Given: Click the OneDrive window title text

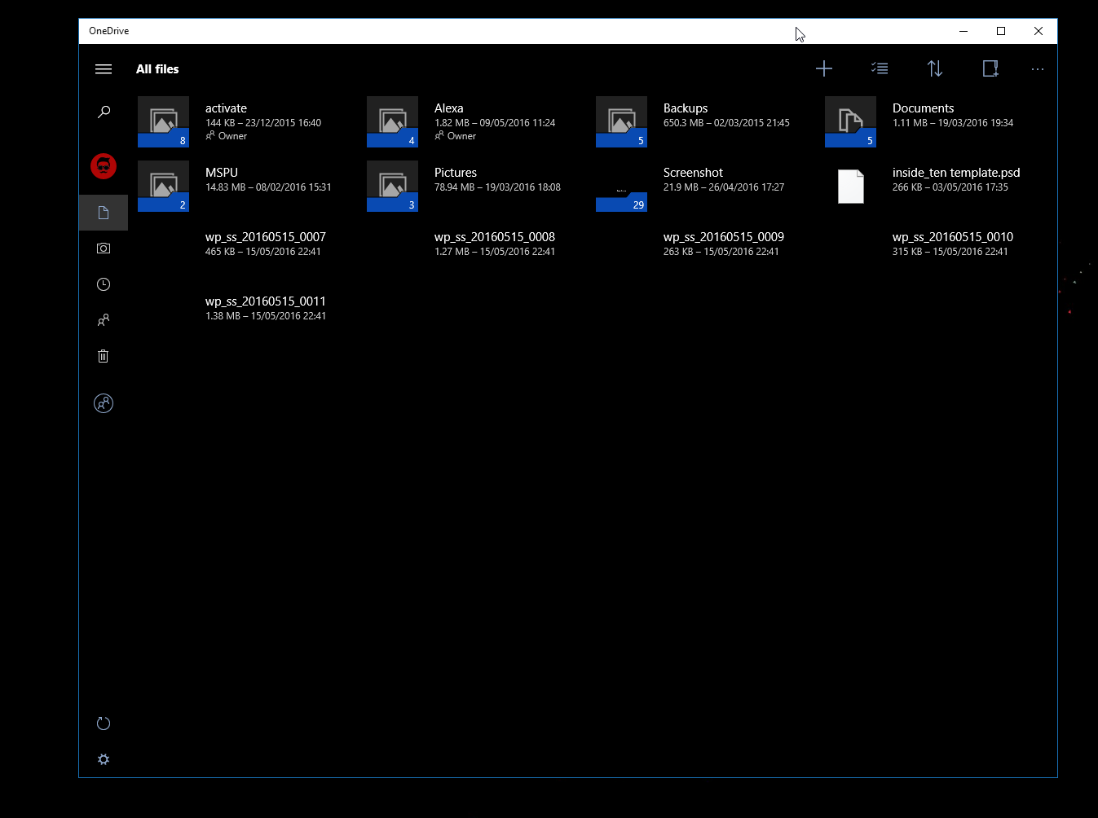Looking at the screenshot, I should tap(109, 31).
